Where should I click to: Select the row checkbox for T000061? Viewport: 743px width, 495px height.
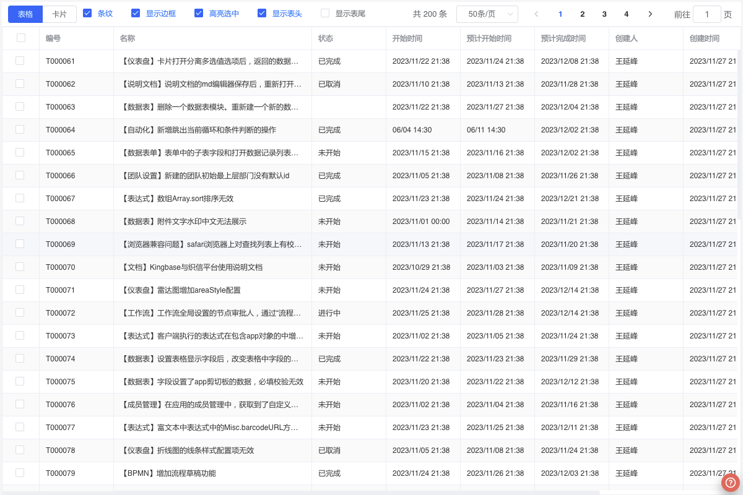tap(20, 61)
